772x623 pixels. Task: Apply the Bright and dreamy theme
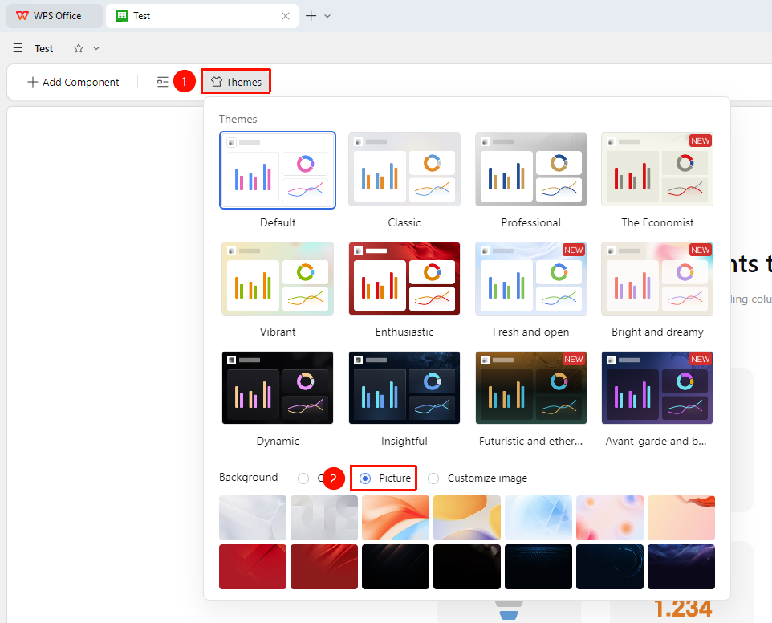point(657,279)
